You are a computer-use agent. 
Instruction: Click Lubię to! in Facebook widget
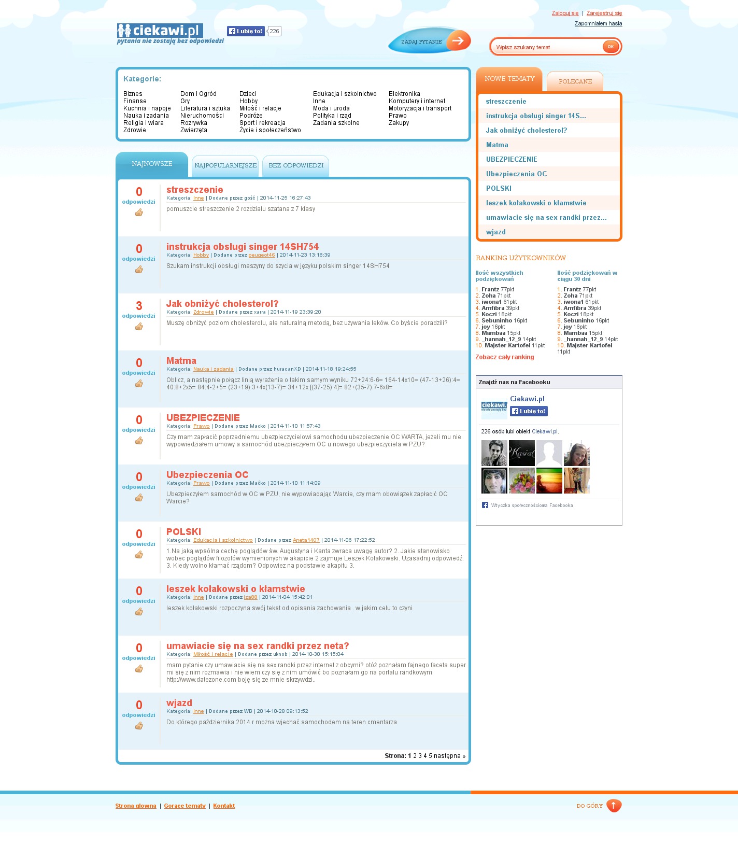pyautogui.click(x=529, y=411)
